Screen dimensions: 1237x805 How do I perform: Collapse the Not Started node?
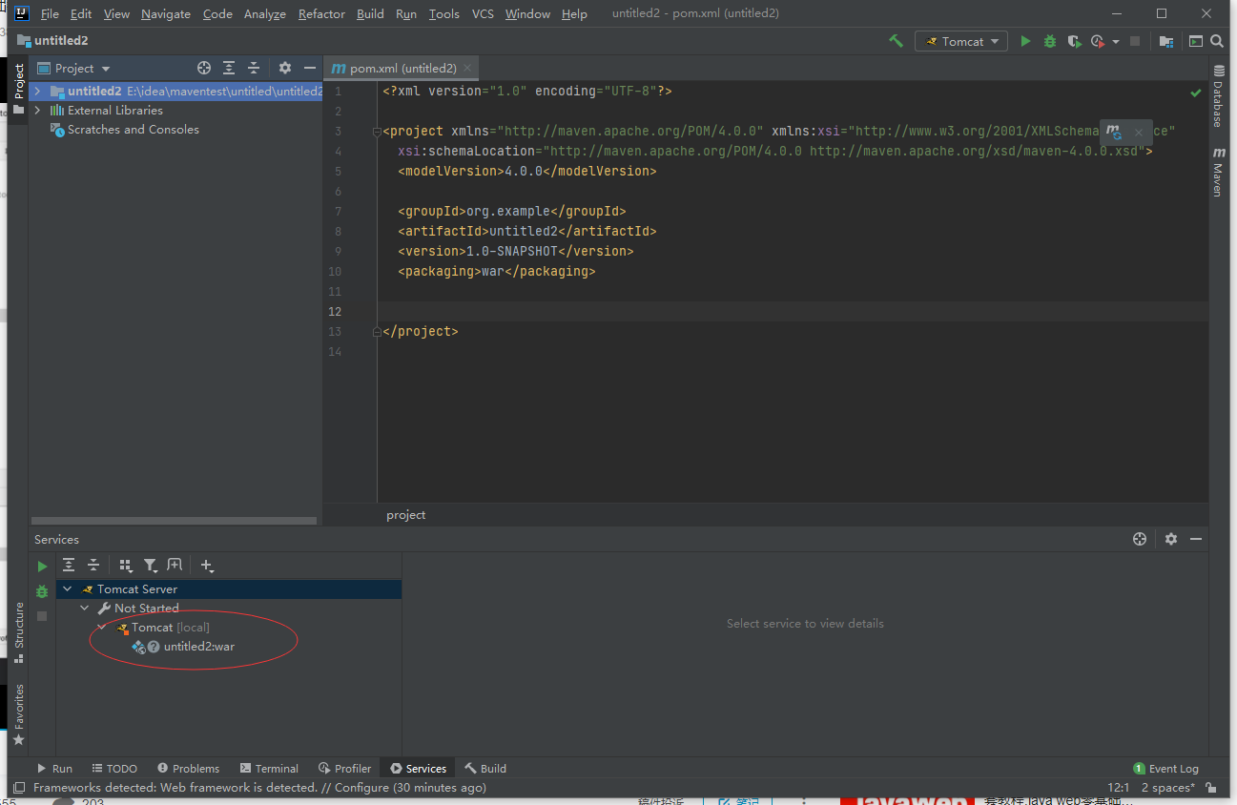click(84, 608)
